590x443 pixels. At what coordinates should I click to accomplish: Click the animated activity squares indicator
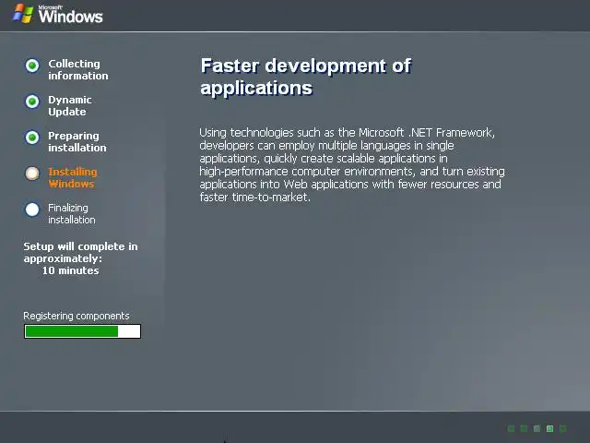537,428
